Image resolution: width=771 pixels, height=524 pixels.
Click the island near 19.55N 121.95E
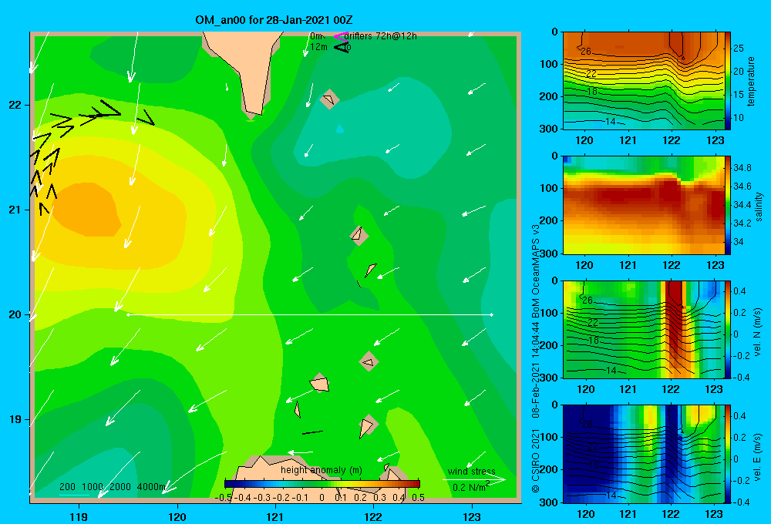[369, 361]
